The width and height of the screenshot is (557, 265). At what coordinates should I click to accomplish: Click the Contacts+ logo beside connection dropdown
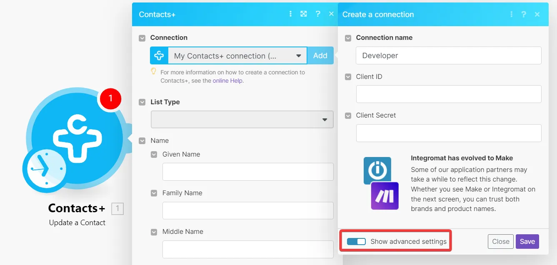coord(159,56)
